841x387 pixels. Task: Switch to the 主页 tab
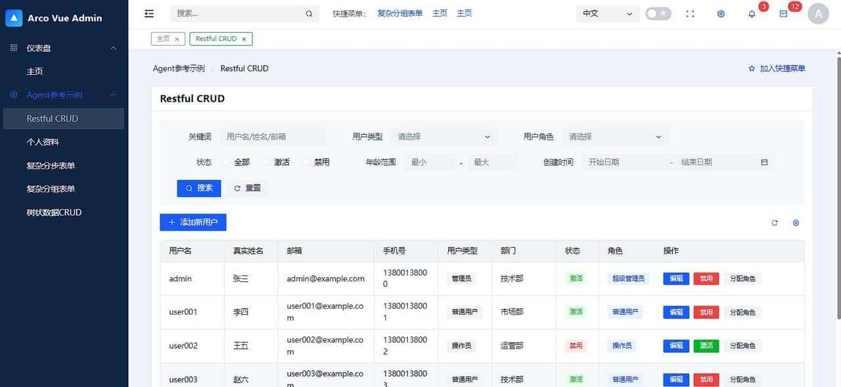point(162,39)
